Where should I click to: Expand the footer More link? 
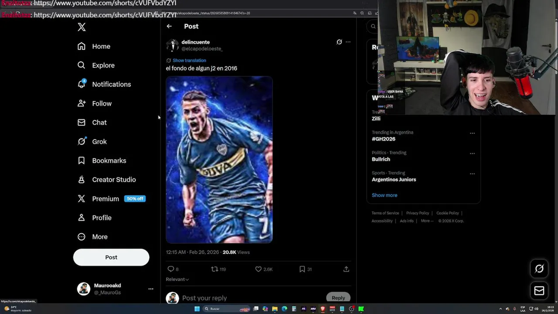click(x=427, y=221)
